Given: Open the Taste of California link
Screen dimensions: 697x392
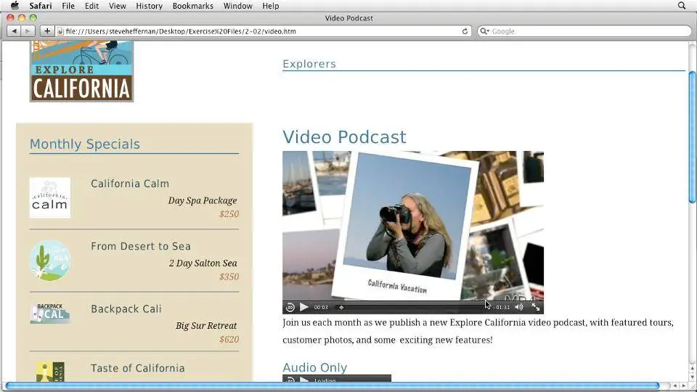Looking at the screenshot, I should pyautogui.click(x=137, y=368).
